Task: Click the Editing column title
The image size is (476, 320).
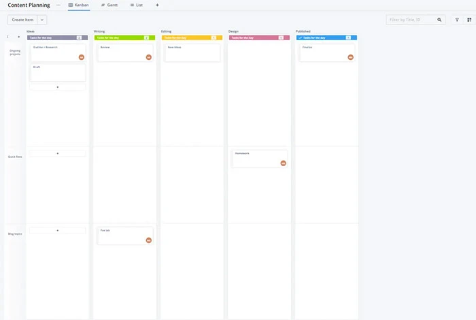Action: [167, 31]
